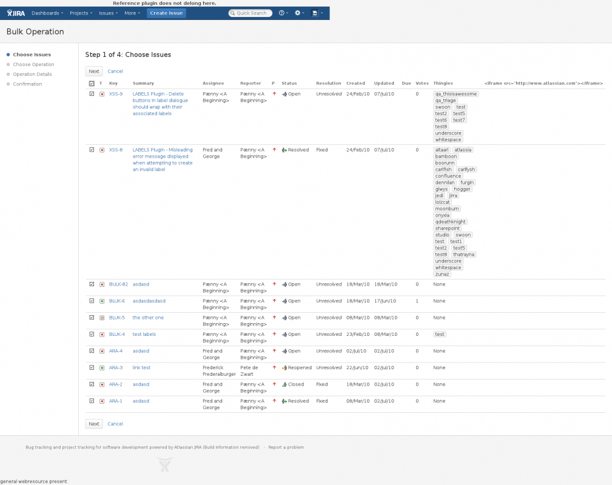Expand the Issues dropdown menu
Image resolution: width=612 pixels, height=485 pixels.
tap(108, 13)
